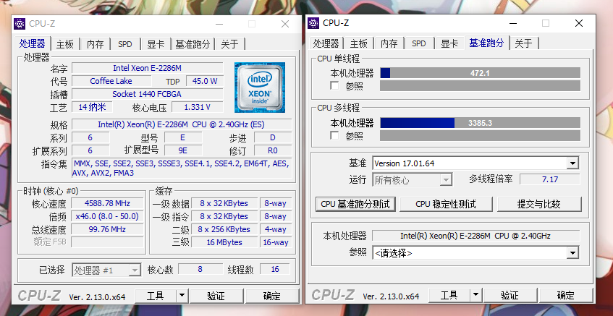Open 内存 tab in right window
Viewport: 613px width, 316px height.
pyautogui.click(x=389, y=43)
